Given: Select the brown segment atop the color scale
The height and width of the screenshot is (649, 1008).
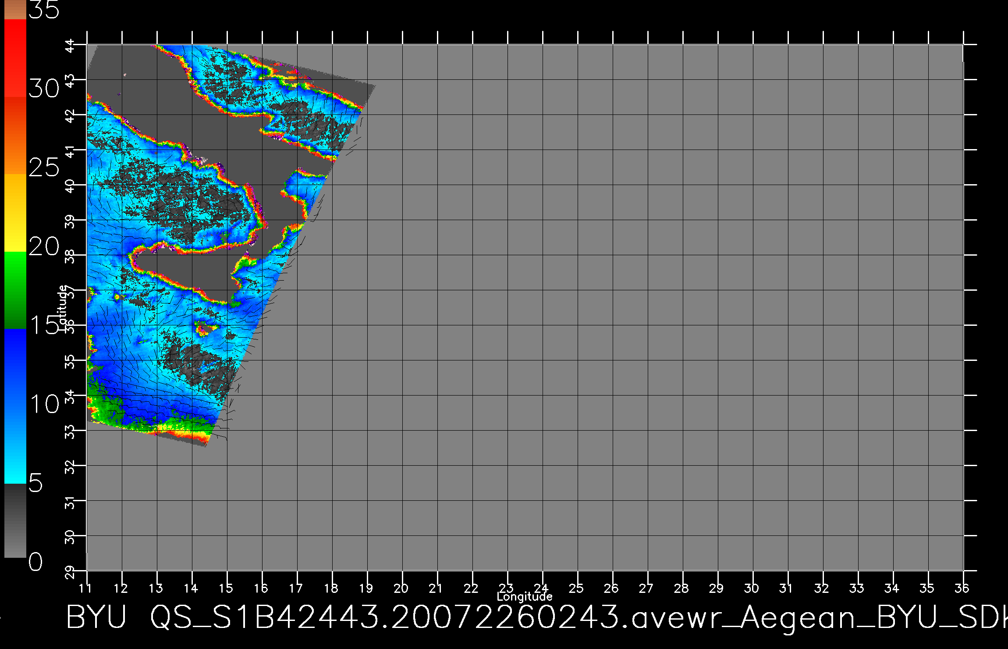Looking at the screenshot, I should tap(15, 10).
